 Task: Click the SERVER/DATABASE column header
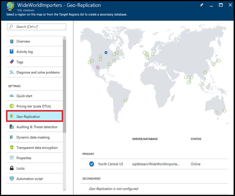point(145,139)
